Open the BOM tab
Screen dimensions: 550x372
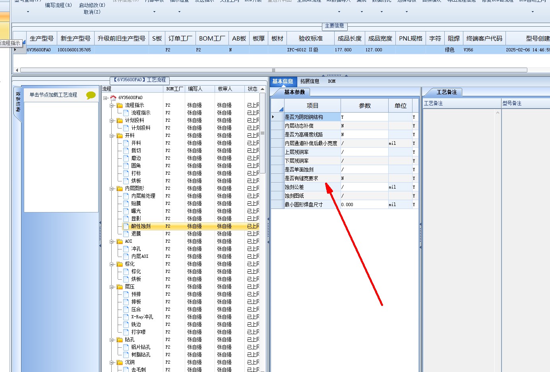tap(332, 81)
